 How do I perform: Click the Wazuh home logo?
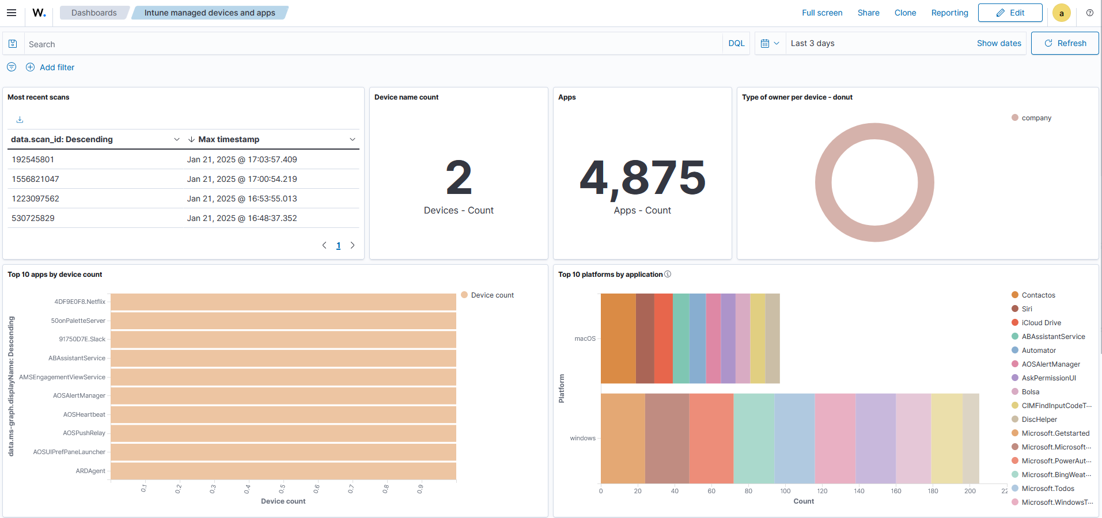[x=39, y=13]
